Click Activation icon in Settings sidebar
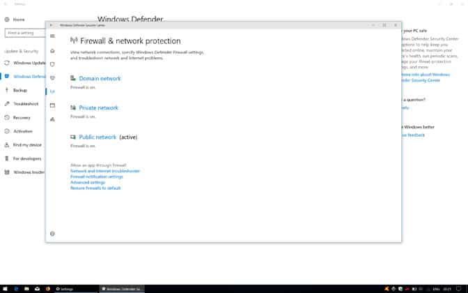 point(7,131)
